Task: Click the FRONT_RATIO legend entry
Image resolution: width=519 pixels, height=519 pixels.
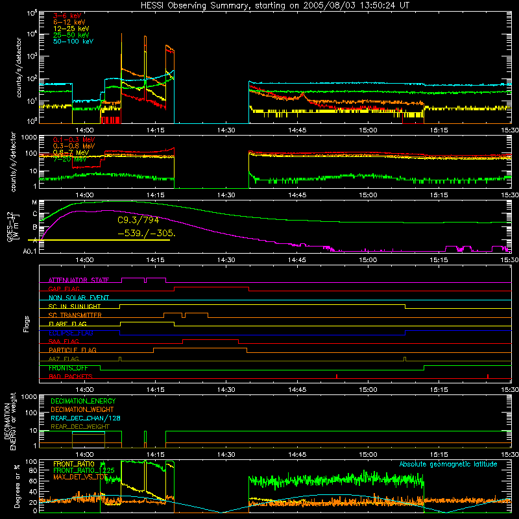Action: [x=74, y=464]
